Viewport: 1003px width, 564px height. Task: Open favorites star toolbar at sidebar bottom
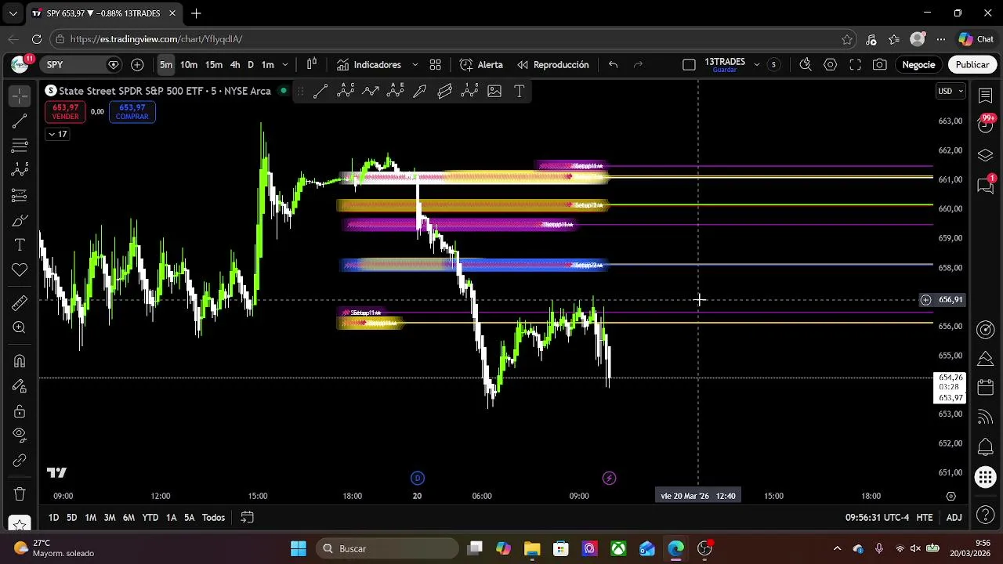[x=20, y=523]
